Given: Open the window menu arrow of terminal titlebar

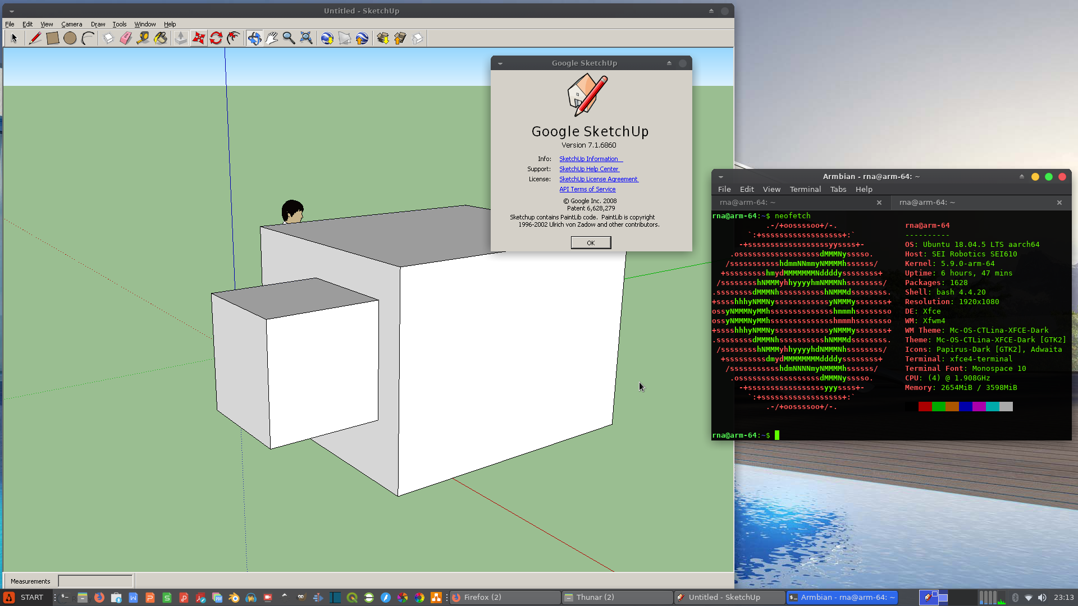Looking at the screenshot, I should [x=721, y=177].
